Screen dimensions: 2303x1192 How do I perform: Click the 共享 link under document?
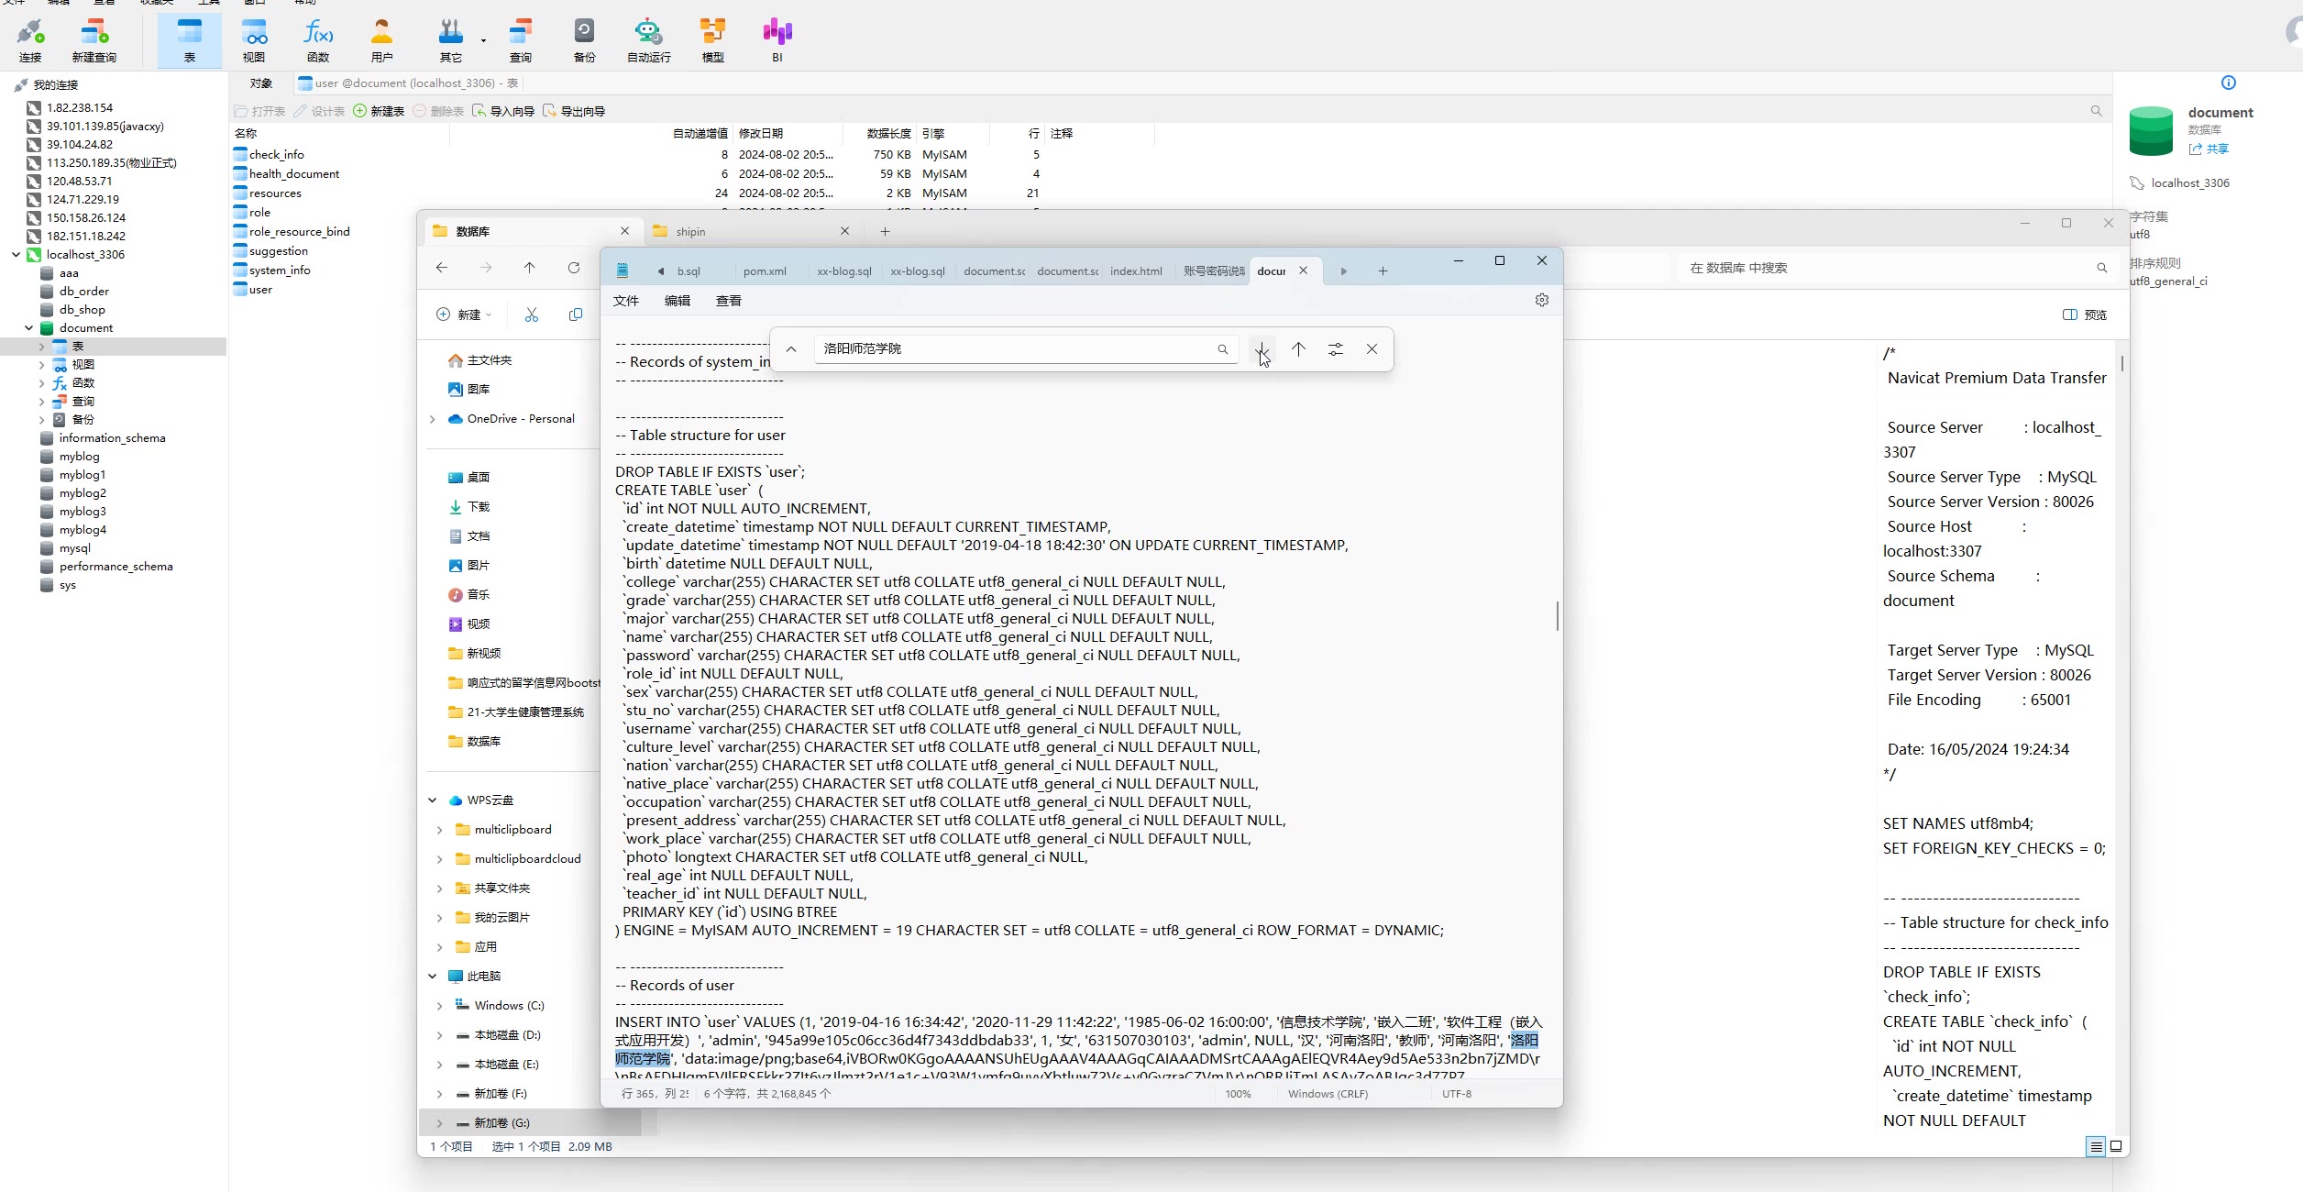click(2209, 149)
